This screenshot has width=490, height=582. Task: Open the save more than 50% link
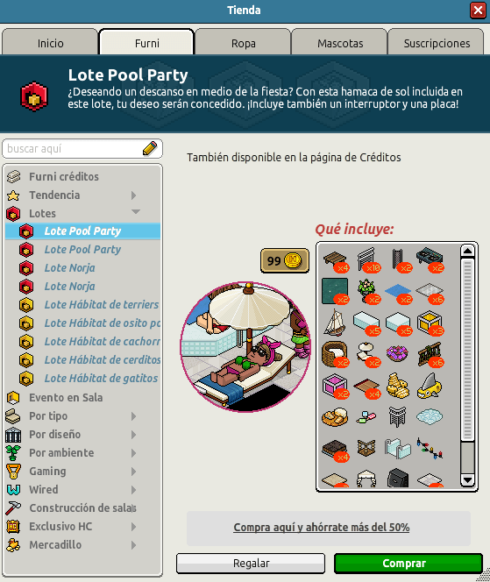point(322,528)
